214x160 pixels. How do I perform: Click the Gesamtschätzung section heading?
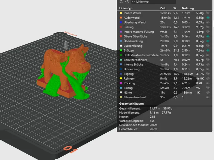coord(131,104)
